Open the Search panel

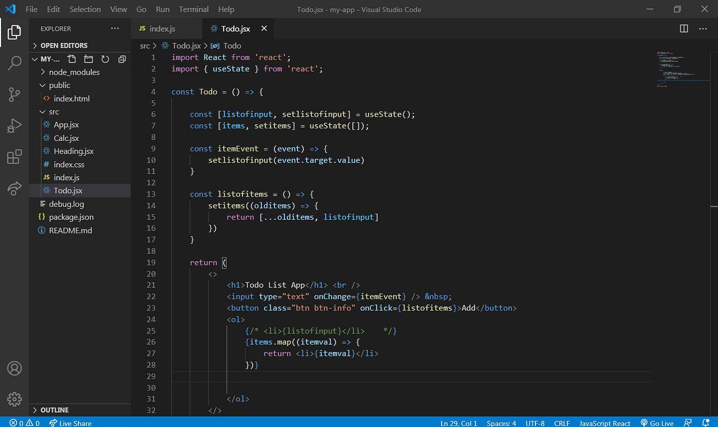14,63
